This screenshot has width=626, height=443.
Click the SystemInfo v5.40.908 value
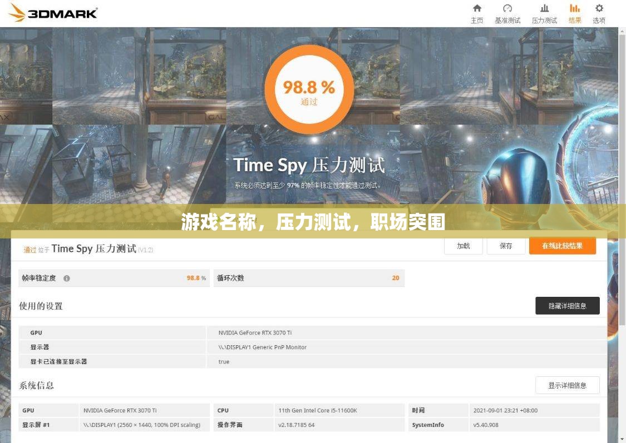tap(486, 425)
